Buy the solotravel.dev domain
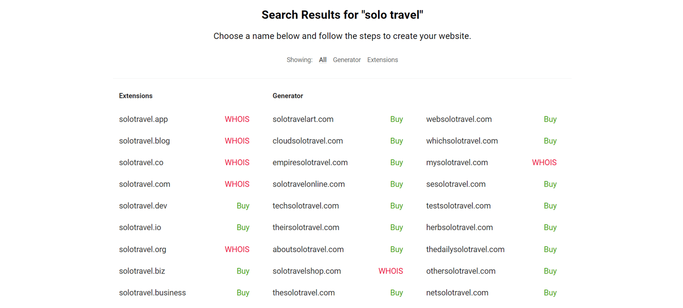Image resolution: width=683 pixels, height=308 pixels. click(243, 205)
